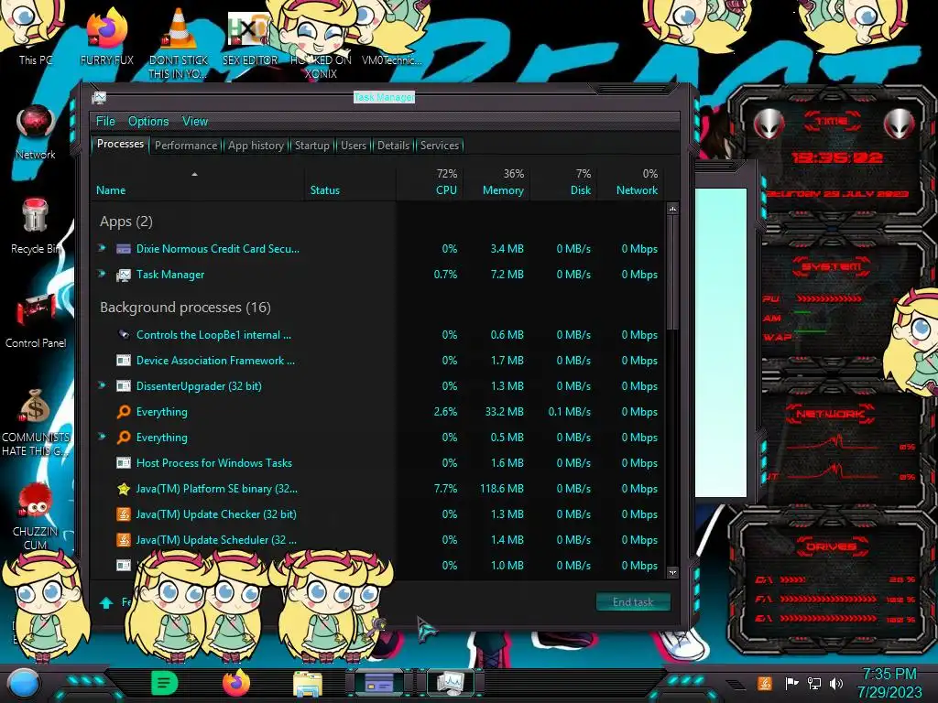
Task: Sort processes by Name column
Action: 197,182
